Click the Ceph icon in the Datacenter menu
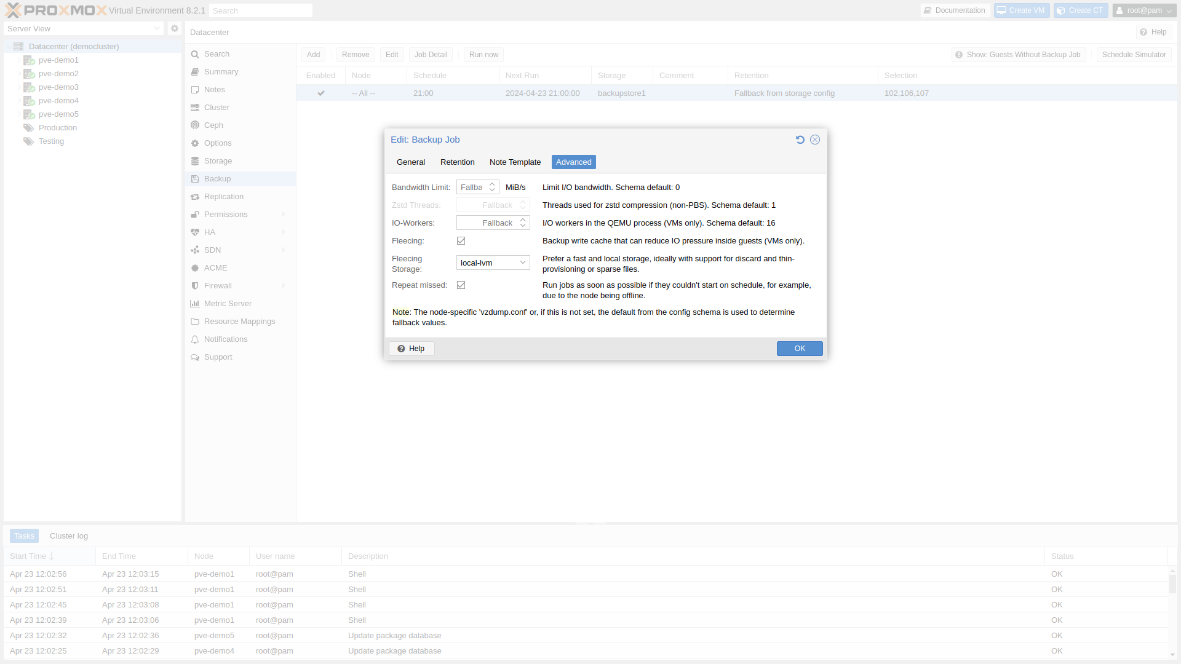This screenshot has height=664, width=1181. click(195, 125)
